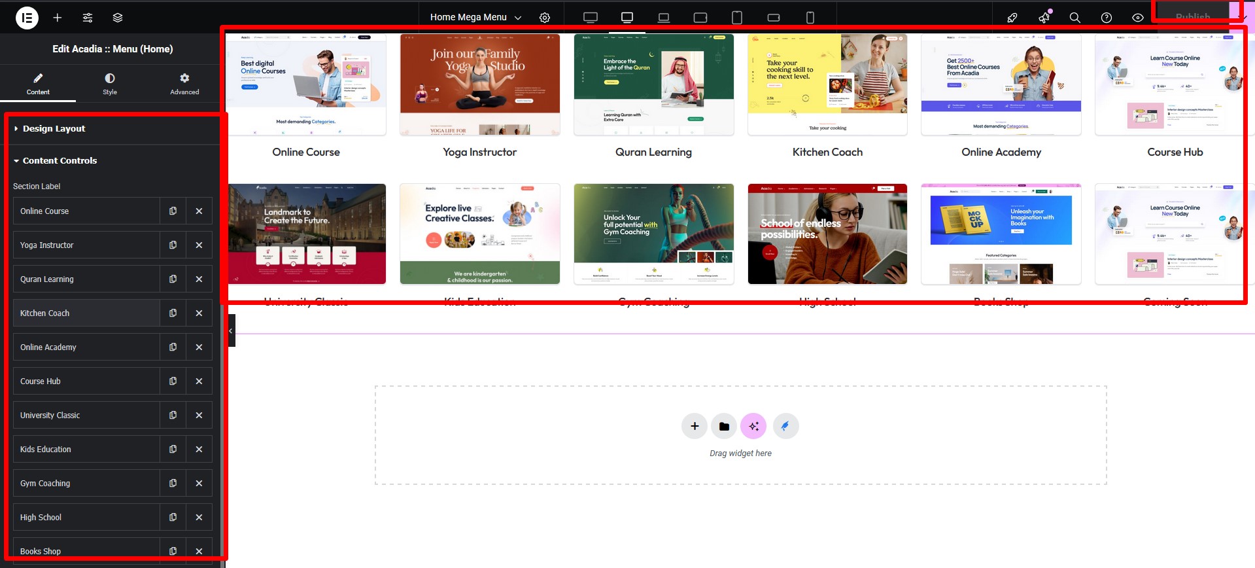Open the Elementor logo menu
This screenshot has width=1255, height=568.
point(27,18)
